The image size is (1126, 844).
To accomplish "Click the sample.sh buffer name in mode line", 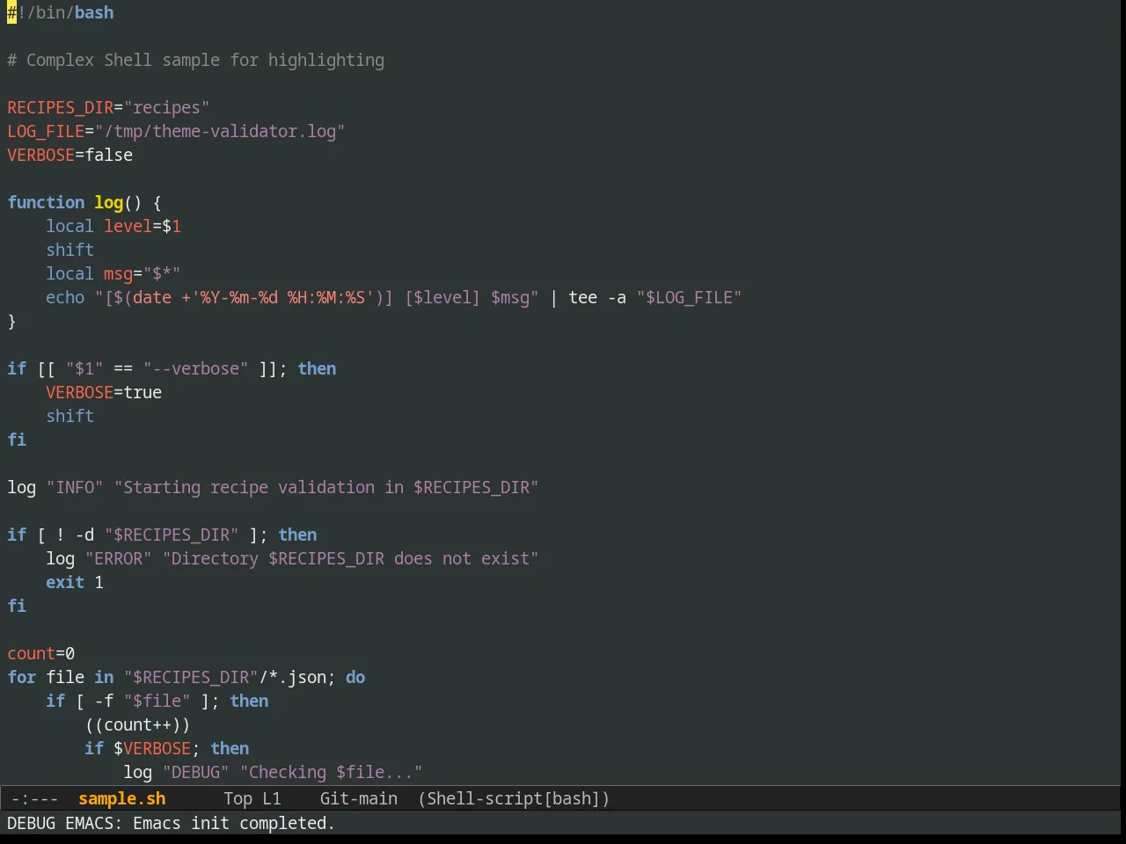I will [x=121, y=798].
